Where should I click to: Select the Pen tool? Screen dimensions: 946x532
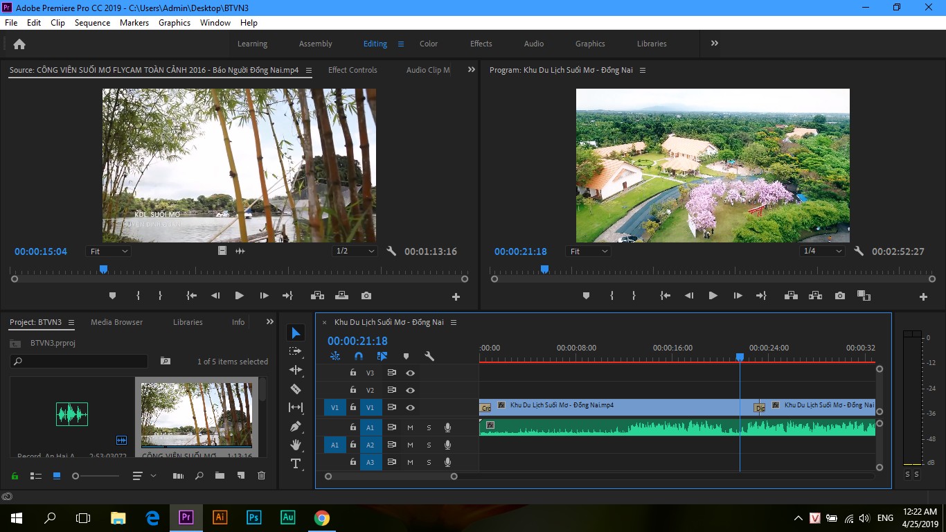296,426
